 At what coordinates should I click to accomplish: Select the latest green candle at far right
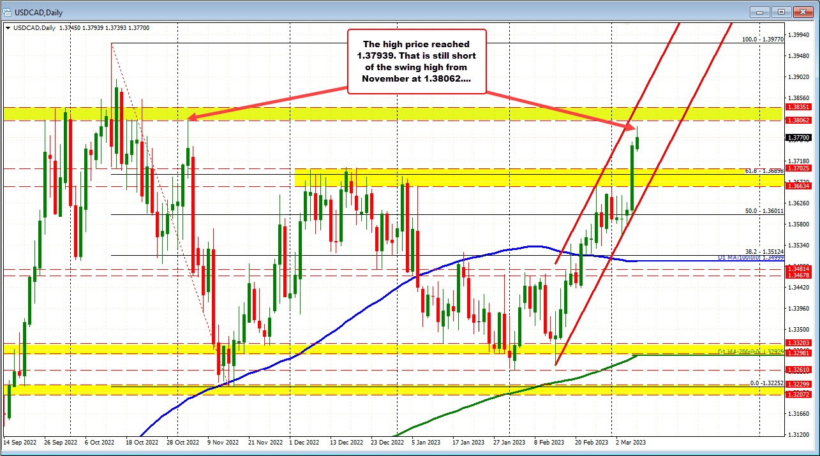point(638,138)
